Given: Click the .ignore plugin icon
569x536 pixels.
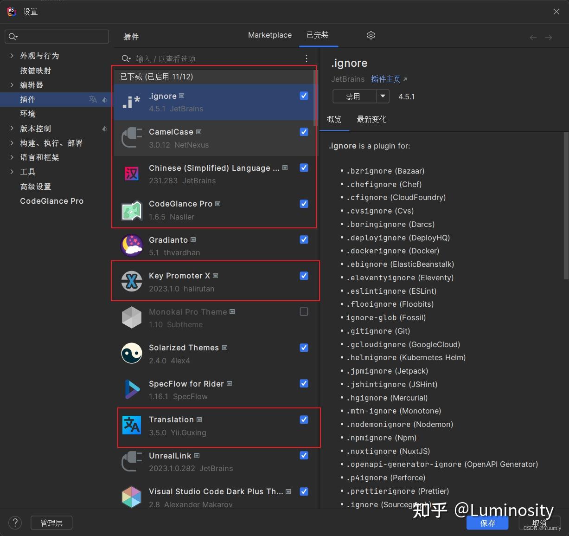Looking at the screenshot, I should 131,101.
